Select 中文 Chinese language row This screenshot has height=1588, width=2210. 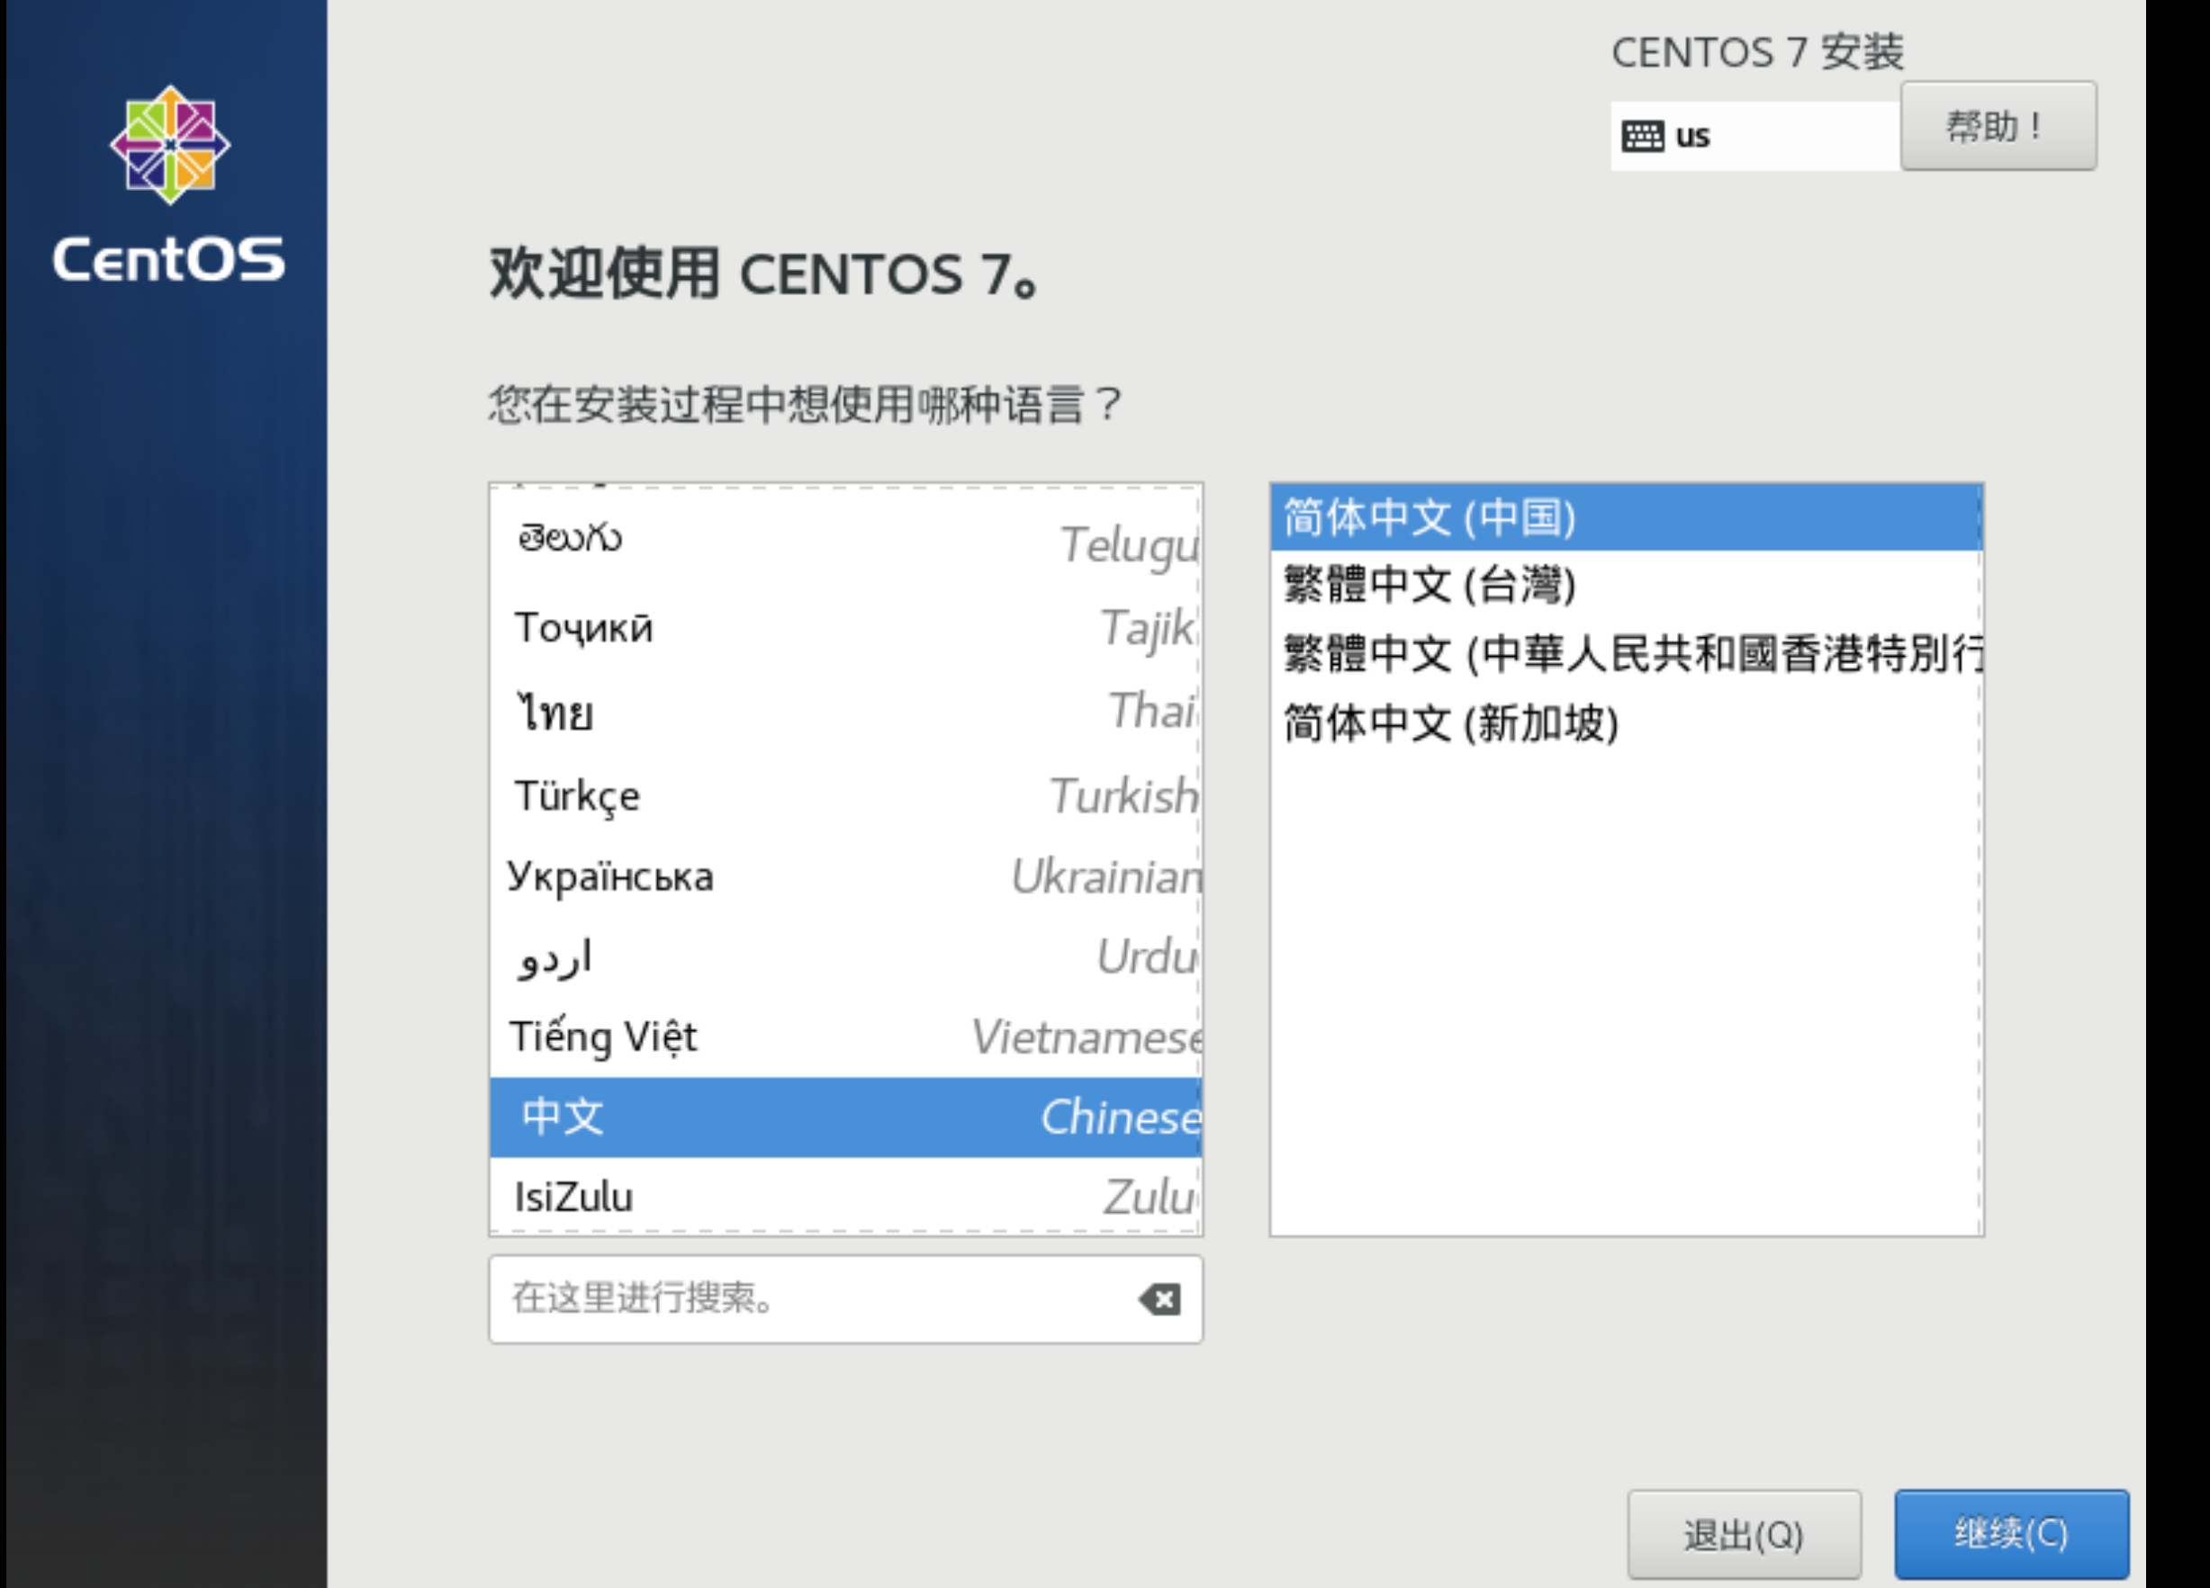pos(846,1117)
